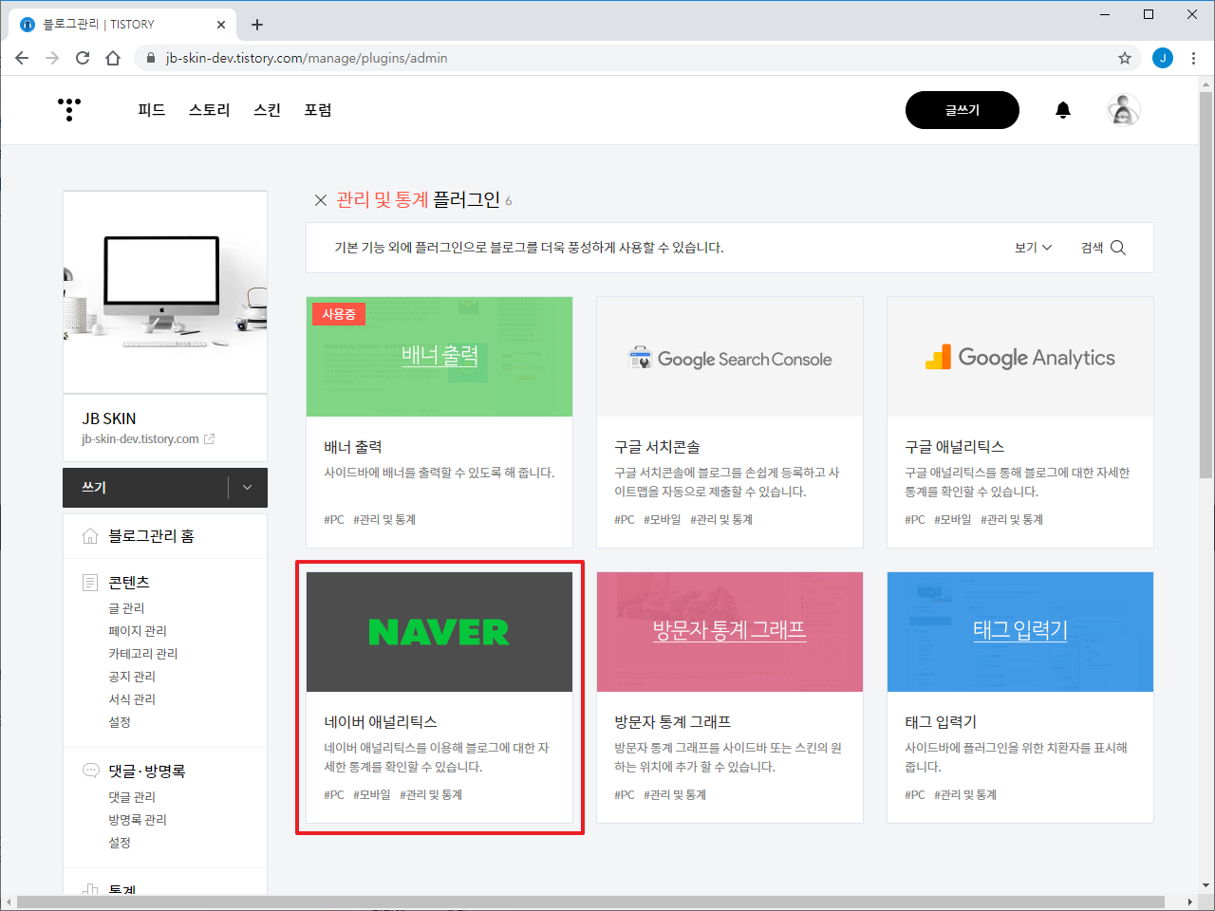This screenshot has width=1215, height=911.
Task: Close the 블로그관리 TISTORY tab
Action: coord(221,25)
